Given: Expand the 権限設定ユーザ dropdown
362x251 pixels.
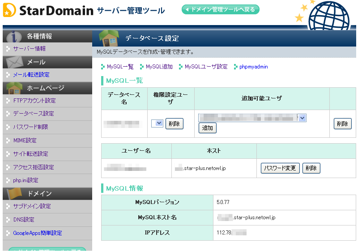Looking at the screenshot, I should 157,123.
